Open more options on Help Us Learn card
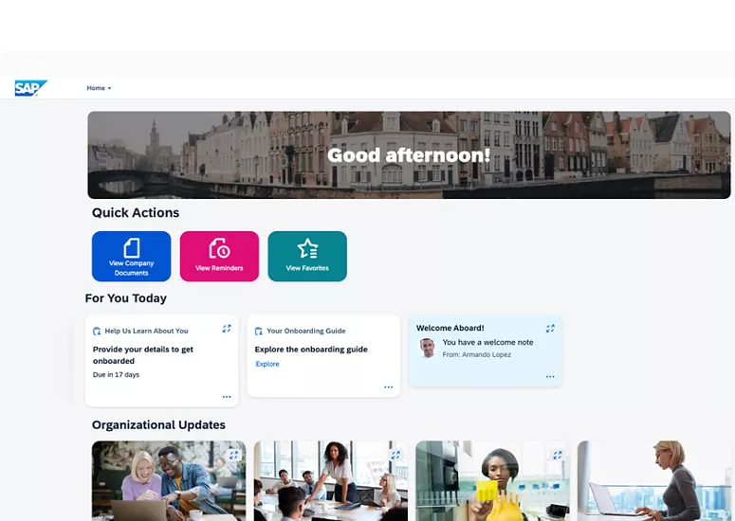Screen dimensions: 735x521 click(227, 397)
